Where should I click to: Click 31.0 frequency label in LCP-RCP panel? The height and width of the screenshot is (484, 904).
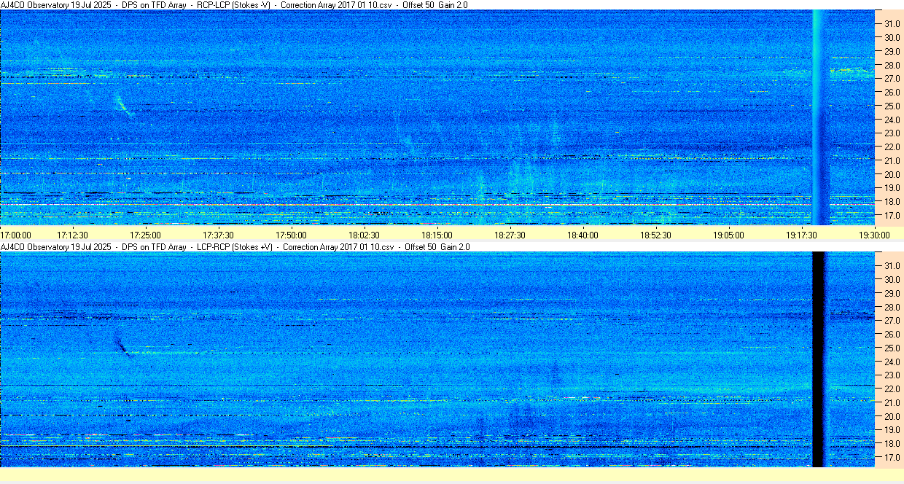(x=892, y=266)
